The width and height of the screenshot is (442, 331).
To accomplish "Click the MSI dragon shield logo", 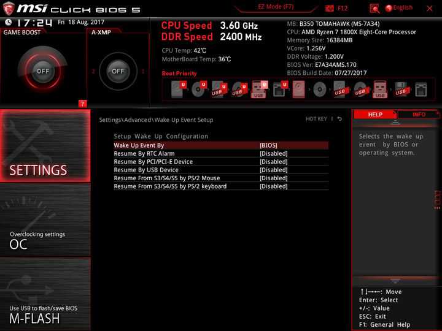I will tap(9, 9).
